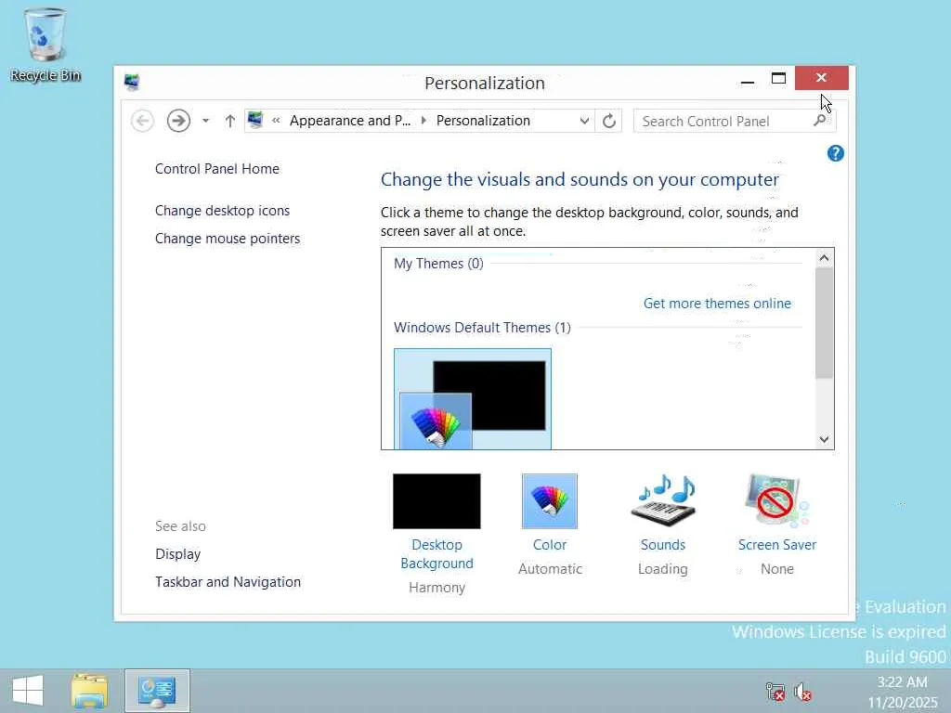Click the address bar control panel icon

pos(255,120)
